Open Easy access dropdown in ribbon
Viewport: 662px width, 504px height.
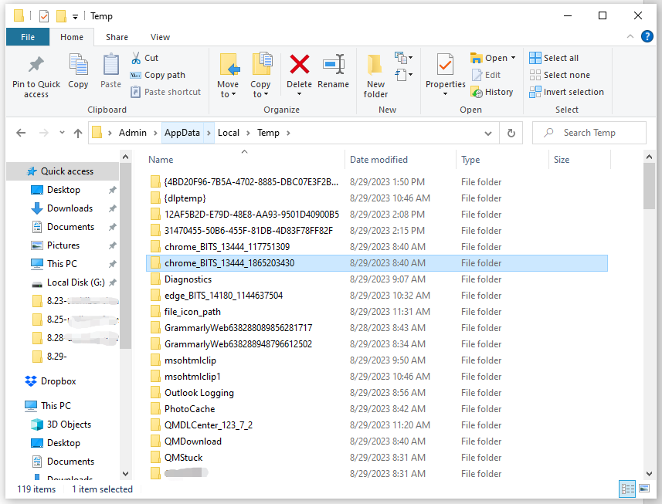pyautogui.click(x=404, y=75)
